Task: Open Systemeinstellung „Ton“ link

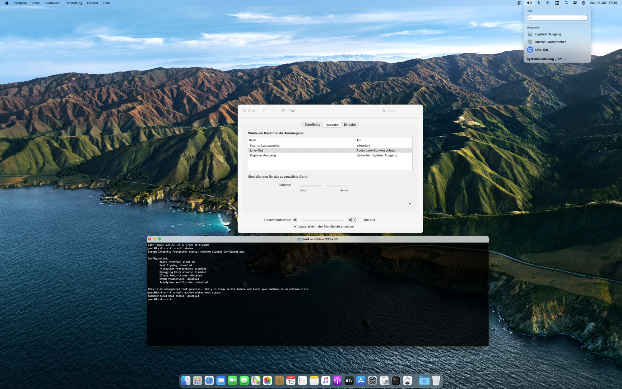Action: click(546, 59)
